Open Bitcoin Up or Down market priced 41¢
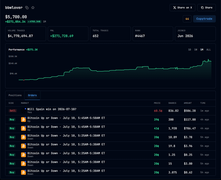 click(x=66, y=127)
